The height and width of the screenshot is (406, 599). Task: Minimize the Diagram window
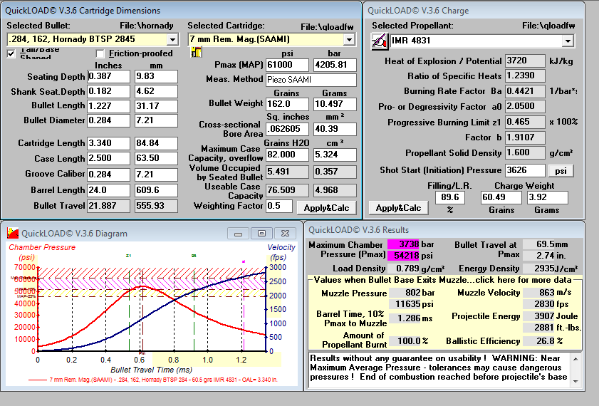pyautogui.click(x=238, y=233)
